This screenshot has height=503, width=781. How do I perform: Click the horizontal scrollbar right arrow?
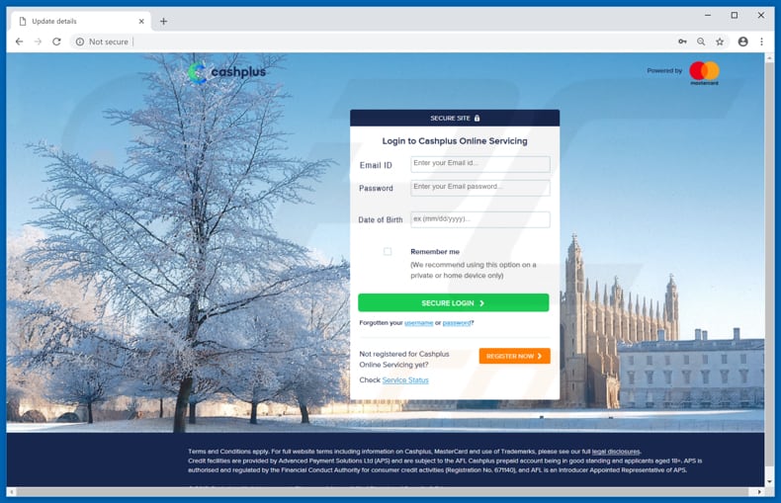click(759, 492)
